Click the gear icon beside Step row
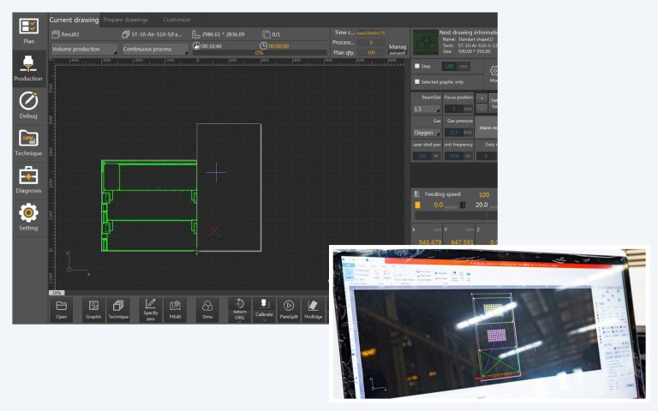The image size is (658, 411). pyautogui.click(x=493, y=71)
